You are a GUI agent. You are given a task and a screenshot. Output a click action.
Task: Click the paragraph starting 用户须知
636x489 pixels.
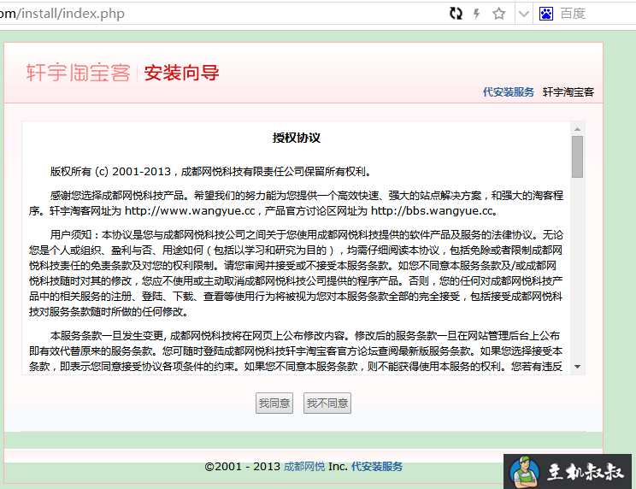296,274
